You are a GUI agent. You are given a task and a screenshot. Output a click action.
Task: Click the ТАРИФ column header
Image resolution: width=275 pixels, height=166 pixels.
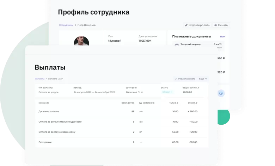(x=174, y=103)
